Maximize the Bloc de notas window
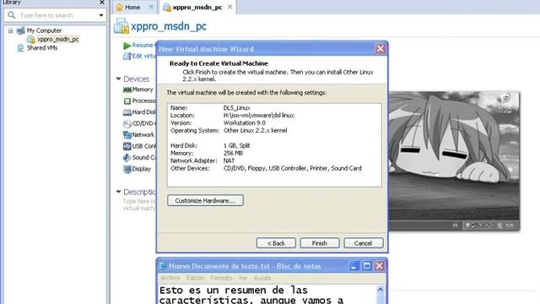Image resolution: width=540 pixels, height=304 pixels. pos(367,266)
